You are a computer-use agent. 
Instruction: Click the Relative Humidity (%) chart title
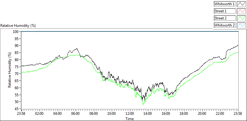18,26
